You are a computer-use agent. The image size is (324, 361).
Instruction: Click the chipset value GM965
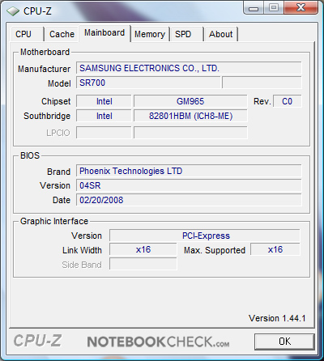[190, 101]
